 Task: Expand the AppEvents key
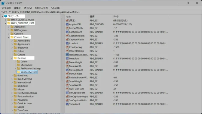click(9, 27)
